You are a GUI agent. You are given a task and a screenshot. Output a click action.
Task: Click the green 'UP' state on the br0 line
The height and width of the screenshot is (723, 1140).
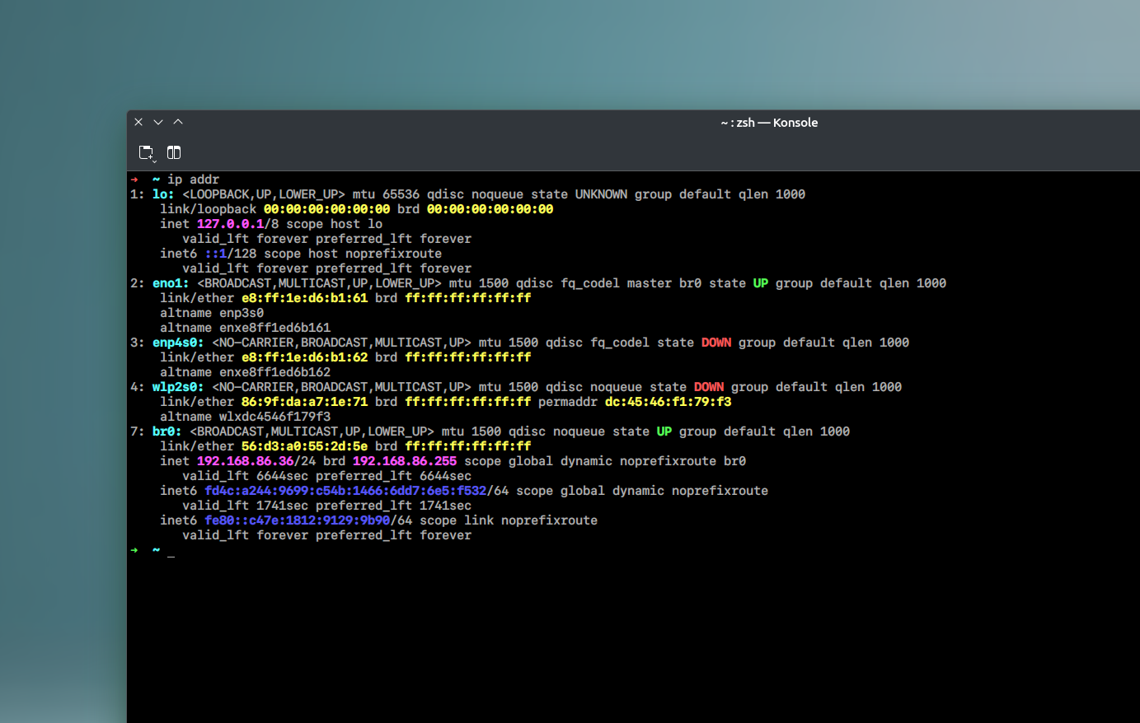(664, 431)
